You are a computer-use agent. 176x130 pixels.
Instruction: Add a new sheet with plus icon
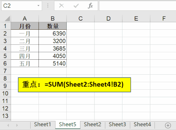click(x=168, y=125)
